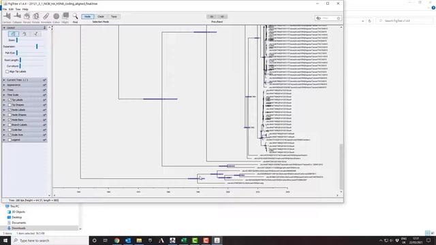Toggle the Branch Labels checkbox

pos(10,125)
